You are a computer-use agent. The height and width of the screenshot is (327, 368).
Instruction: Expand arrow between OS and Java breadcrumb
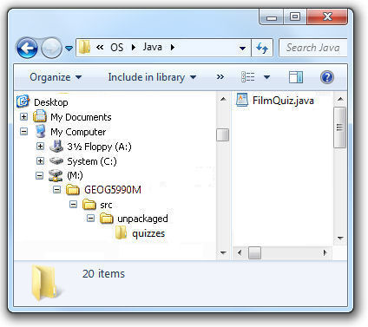[134, 47]
